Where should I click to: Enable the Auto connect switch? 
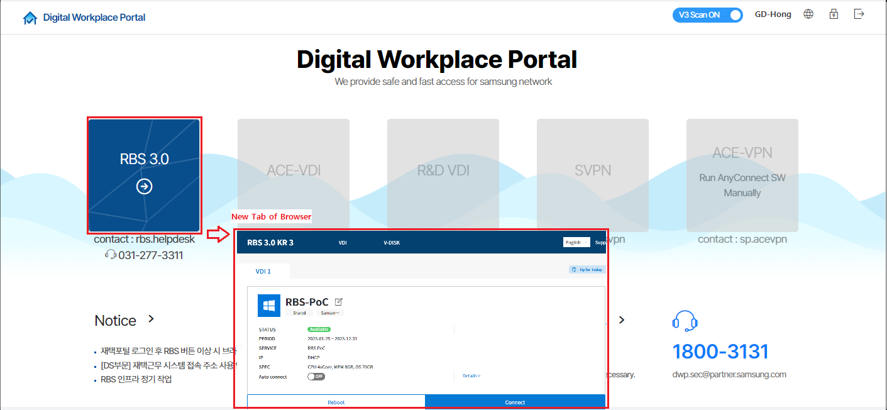(x=316, y=376)
